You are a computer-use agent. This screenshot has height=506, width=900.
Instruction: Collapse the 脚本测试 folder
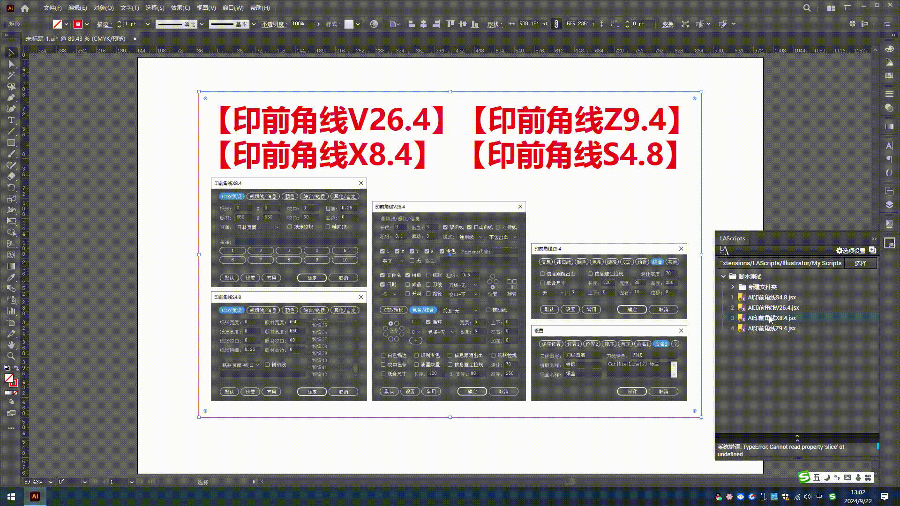point(723,277)
